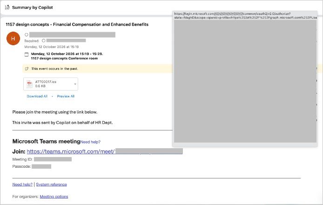The width and height of the screenshot is (323, 205).
Task: Click the Passcode label
Action: click(x=21, y=166)
